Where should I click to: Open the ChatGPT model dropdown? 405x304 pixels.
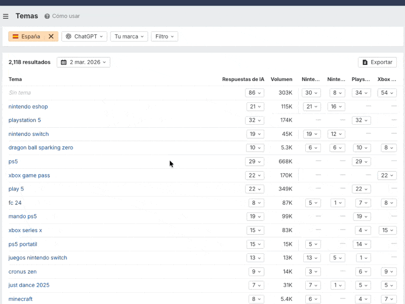pyautogui.click(x=84, y=36)
